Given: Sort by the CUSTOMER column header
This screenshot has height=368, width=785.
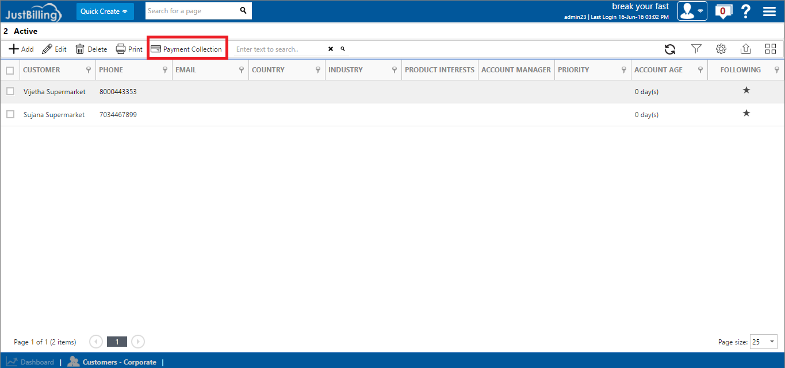Looking at the screenshot, I should [41, 70].
